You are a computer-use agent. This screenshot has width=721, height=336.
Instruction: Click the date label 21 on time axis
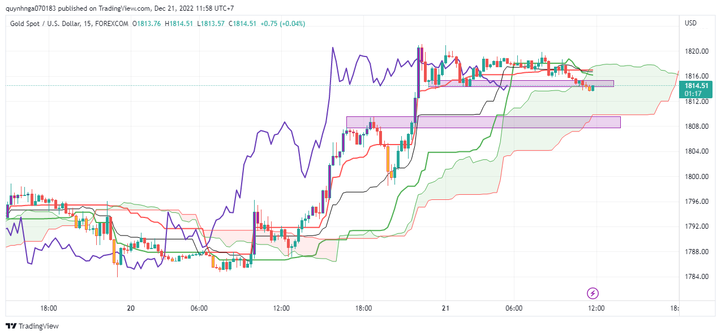[445, 308]
